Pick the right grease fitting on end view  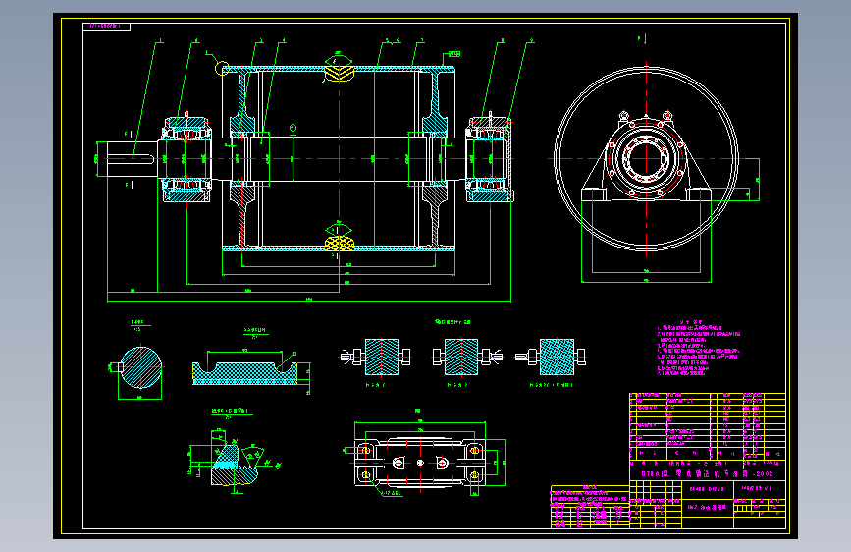667,116
